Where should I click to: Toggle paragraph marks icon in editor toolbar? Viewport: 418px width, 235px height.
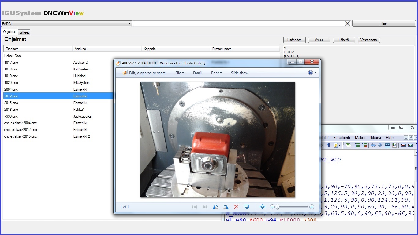pos(328,146)
